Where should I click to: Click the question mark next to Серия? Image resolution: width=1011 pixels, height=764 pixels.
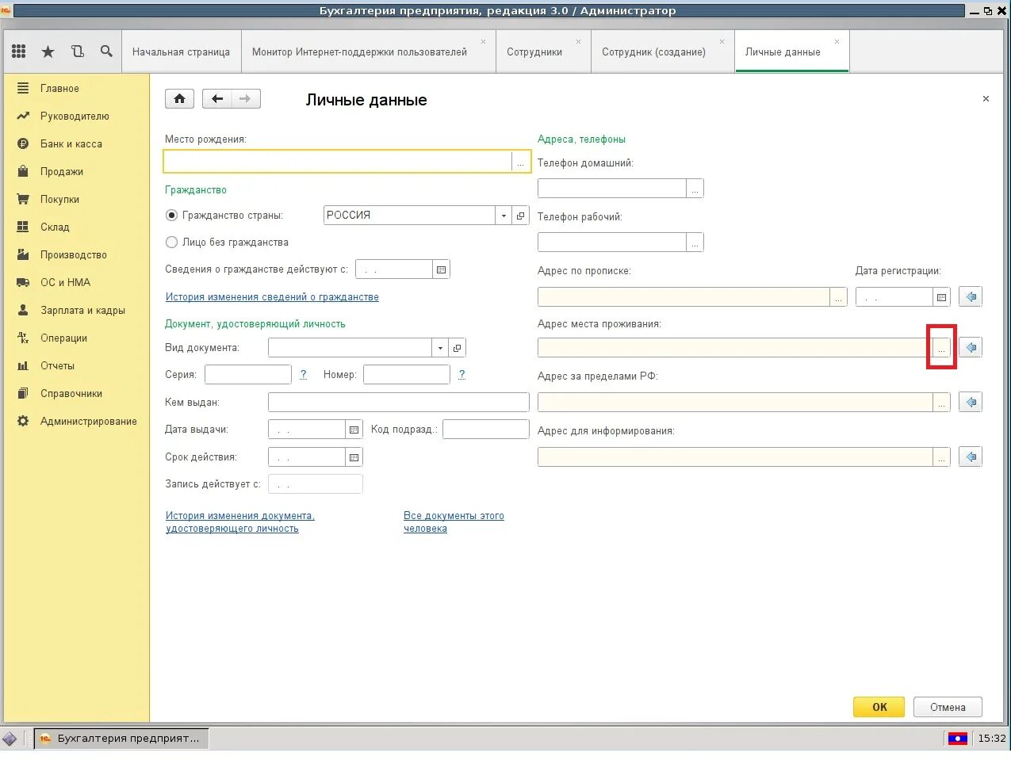[x=303, y=374]
